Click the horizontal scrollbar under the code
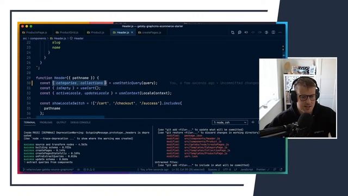Viewport: 348px width, 196px height. [x=70, y=117]
